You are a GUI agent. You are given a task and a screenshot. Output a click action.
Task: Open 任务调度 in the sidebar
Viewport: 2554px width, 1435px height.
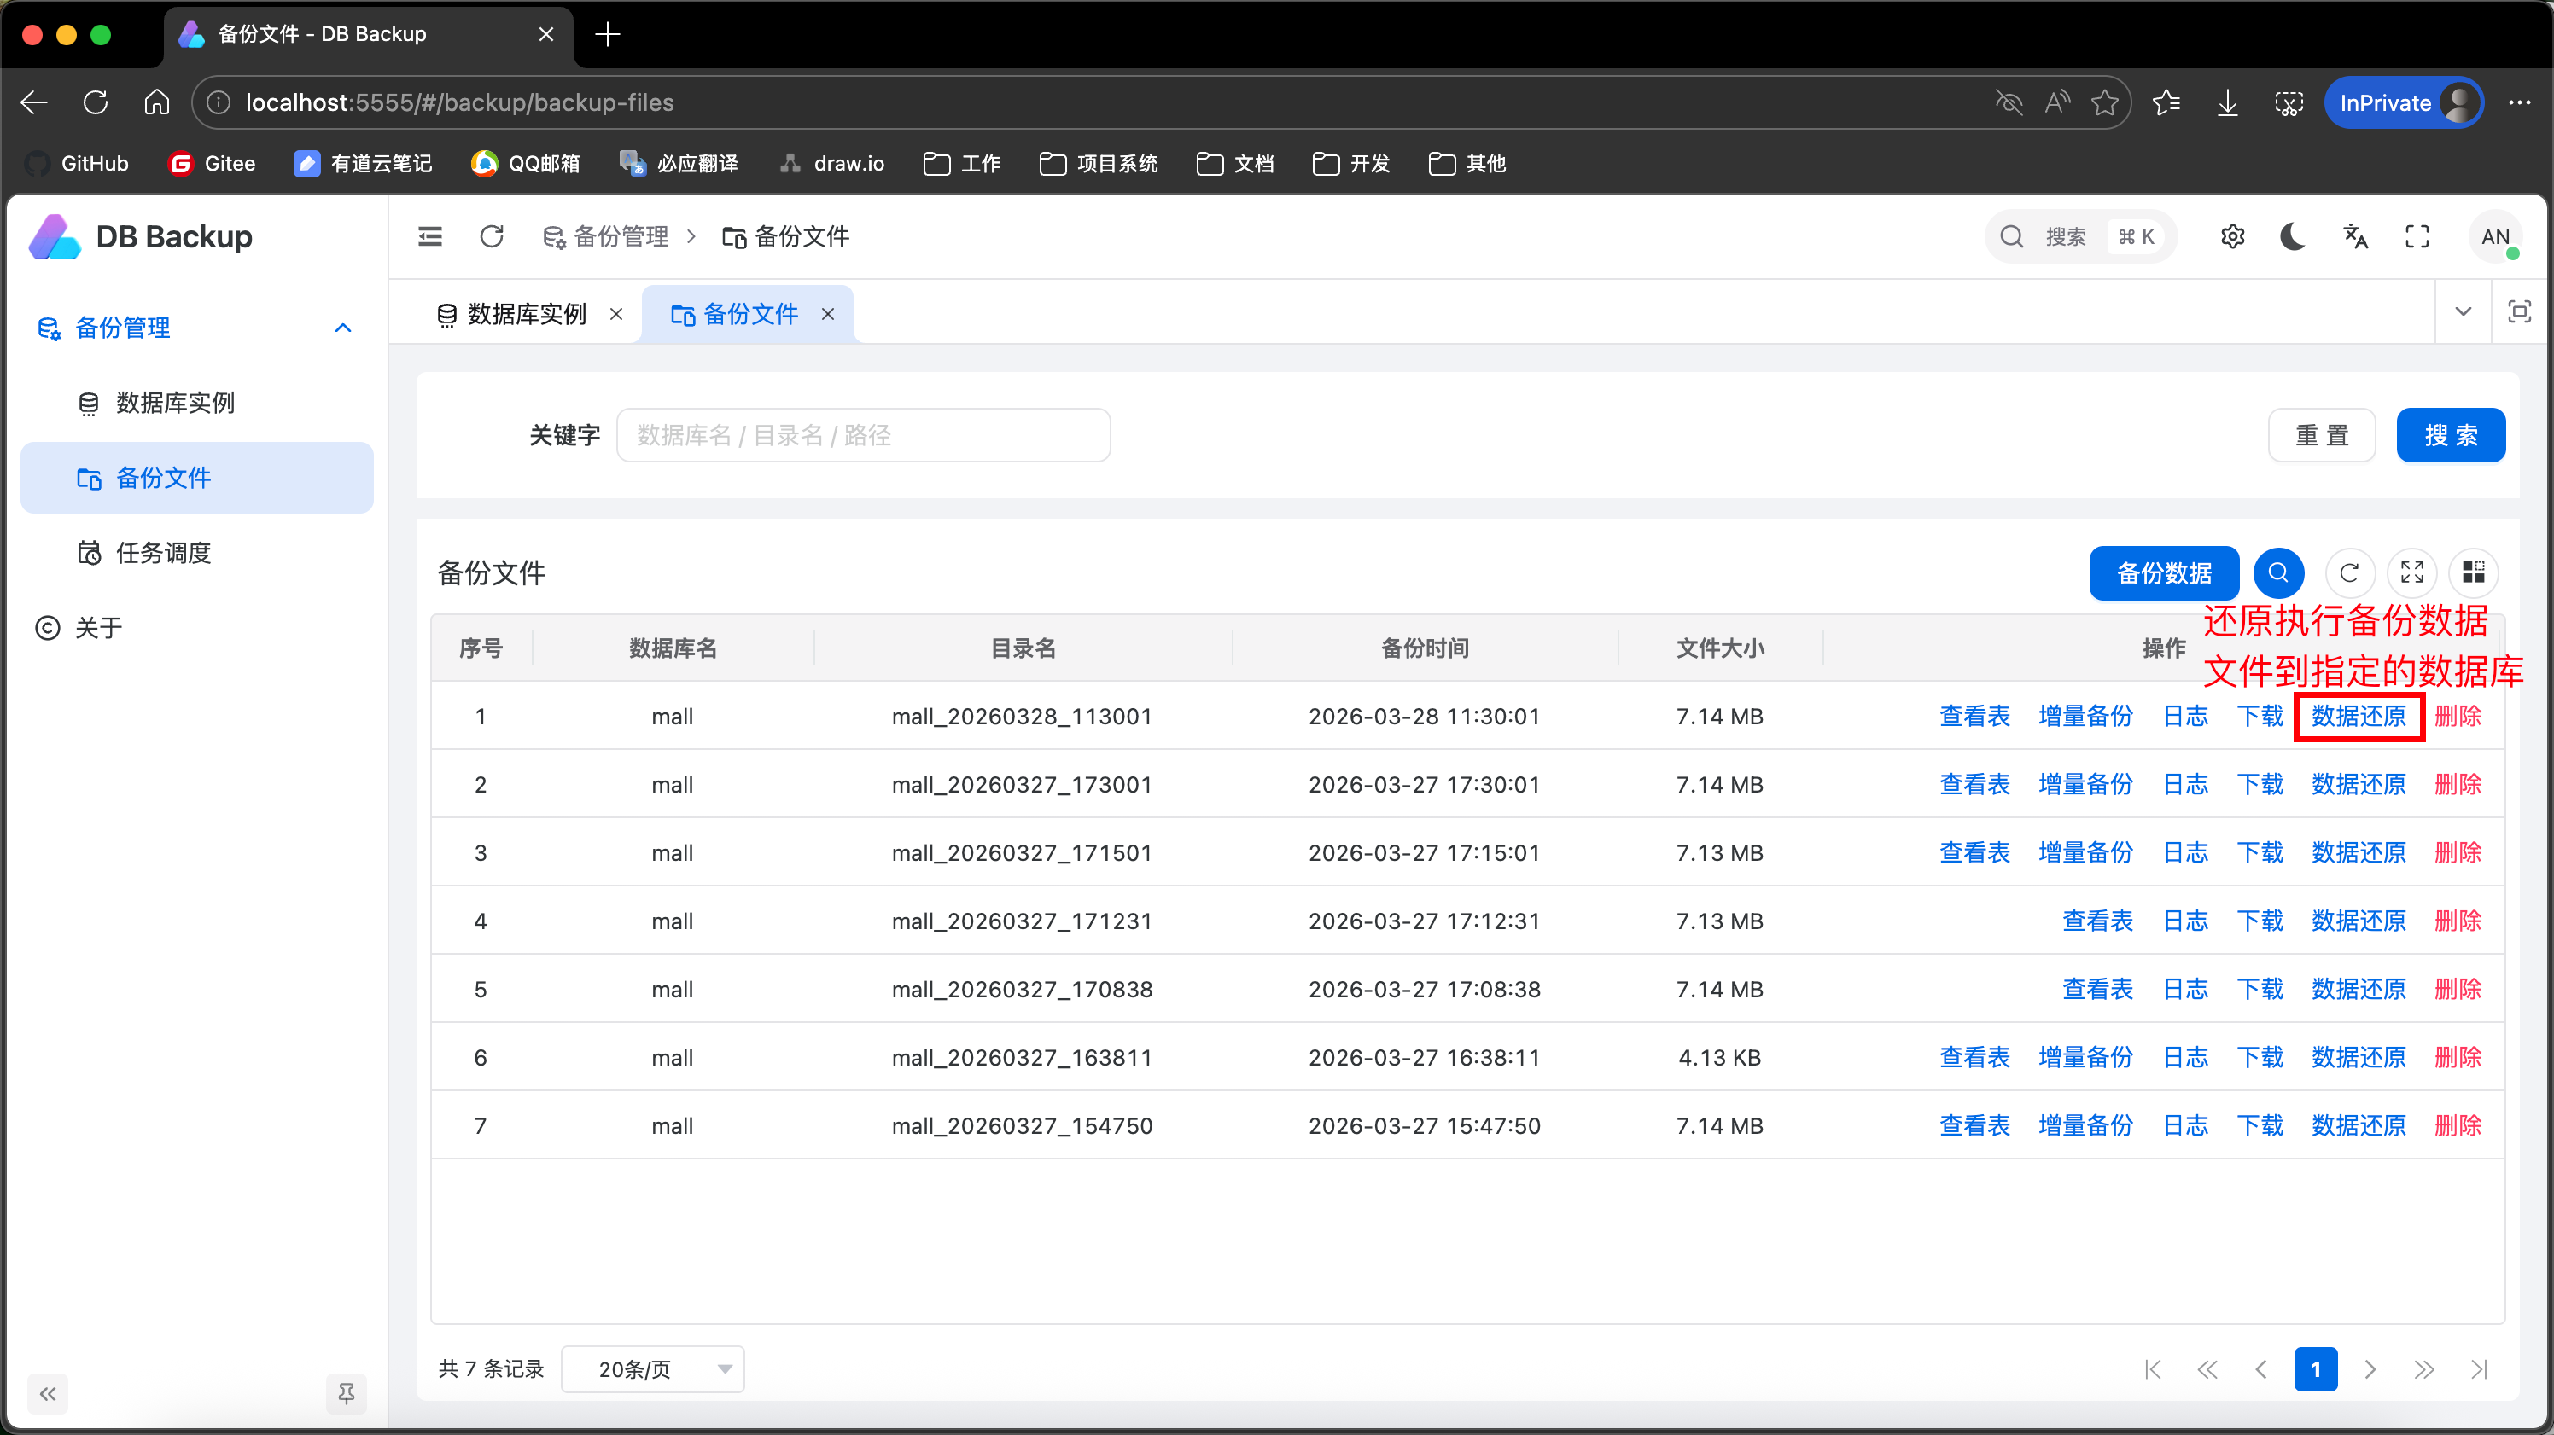click(x=164, y=553)
